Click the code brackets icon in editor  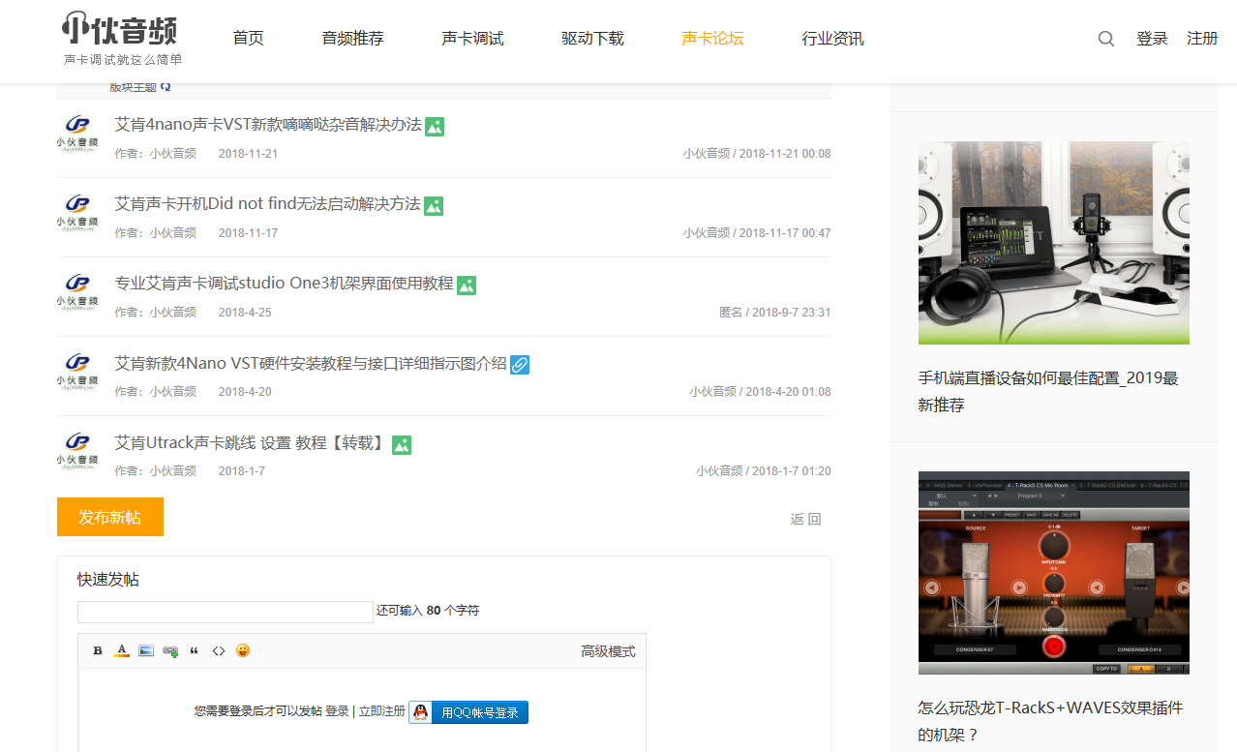coord(219,650)
